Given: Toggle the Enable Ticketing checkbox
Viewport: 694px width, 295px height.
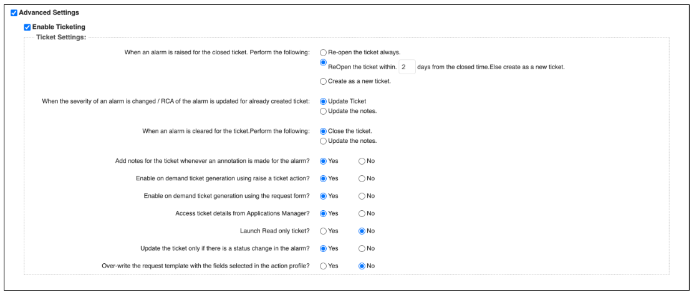Looking at the screenshot, I should tap(27, 27).
